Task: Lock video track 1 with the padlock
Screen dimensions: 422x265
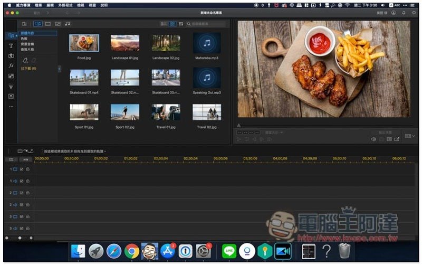Action: (27, 169)
